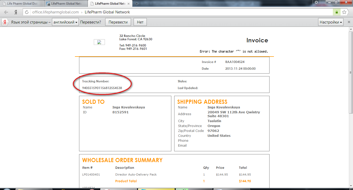Click the date 2013-11-24 00:00:00
The image size is (353, 190).
coord(240,69)
